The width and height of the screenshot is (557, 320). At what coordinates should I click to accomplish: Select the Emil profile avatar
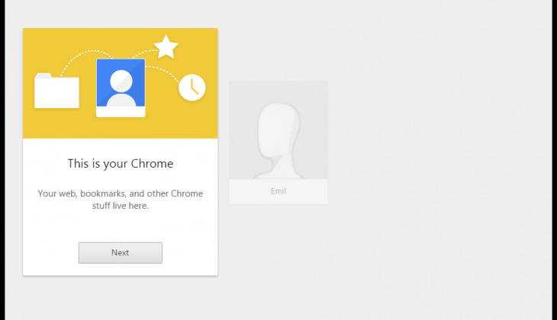278,130
